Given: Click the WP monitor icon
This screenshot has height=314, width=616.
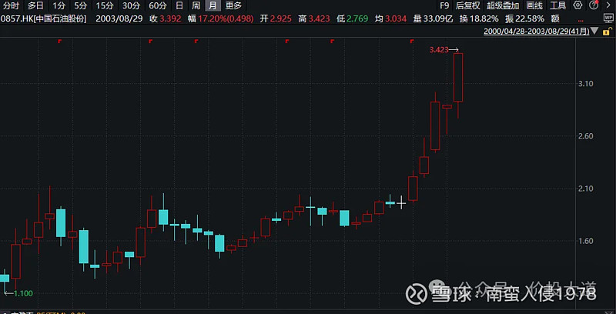Looking at the screenshot, I should pyautogui.click(x=609, y=18).
